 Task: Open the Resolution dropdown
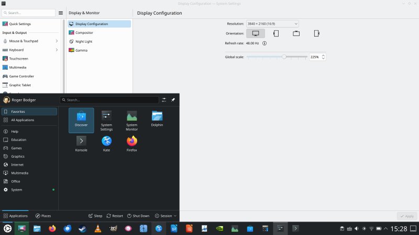point(272,23)
